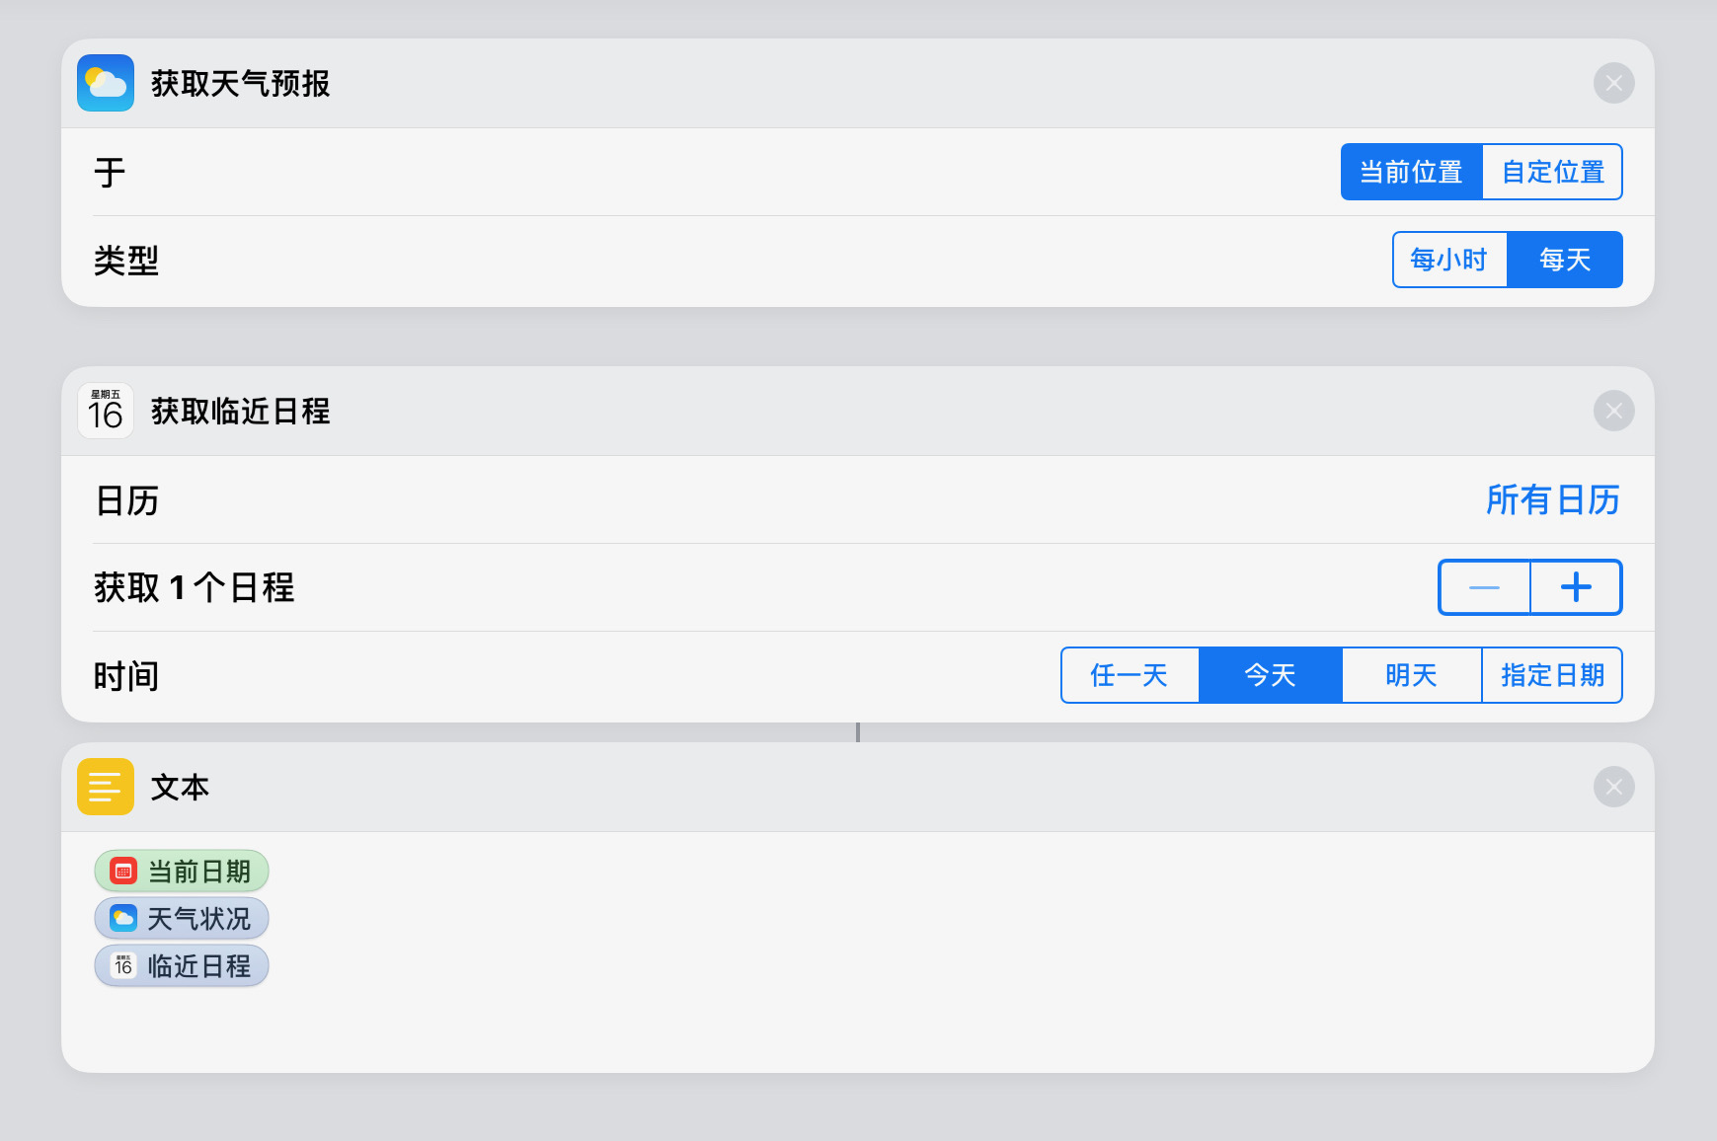Select 任一天 time option
This screenshot has width=1717, height=1141.
point(1130,675)
